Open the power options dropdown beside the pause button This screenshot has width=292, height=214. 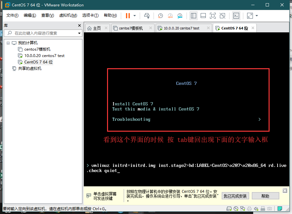click(x=135, y=16)
